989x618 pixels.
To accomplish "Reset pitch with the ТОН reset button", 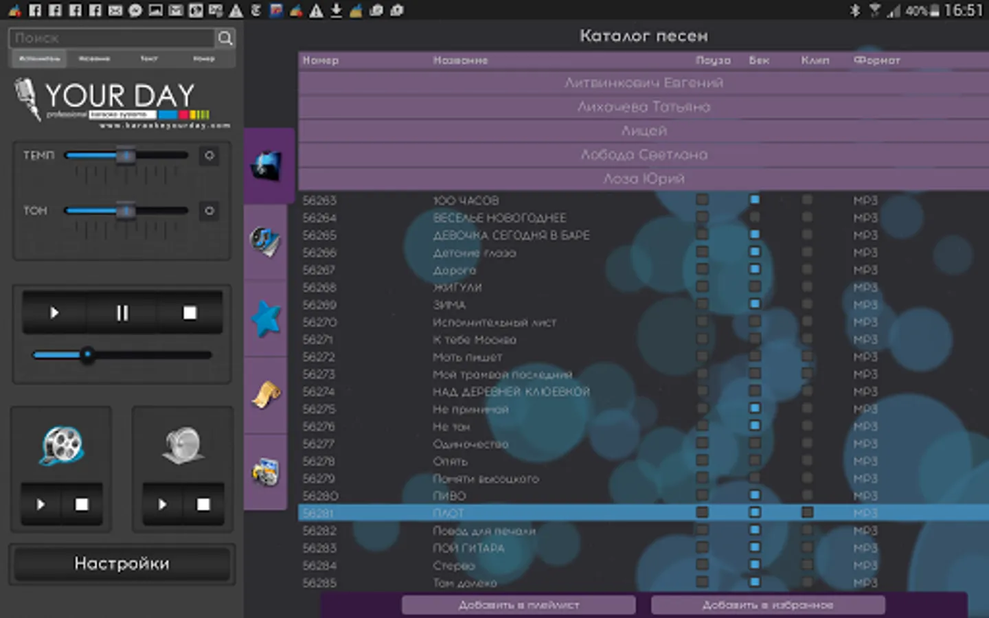I will coord(209,211).
